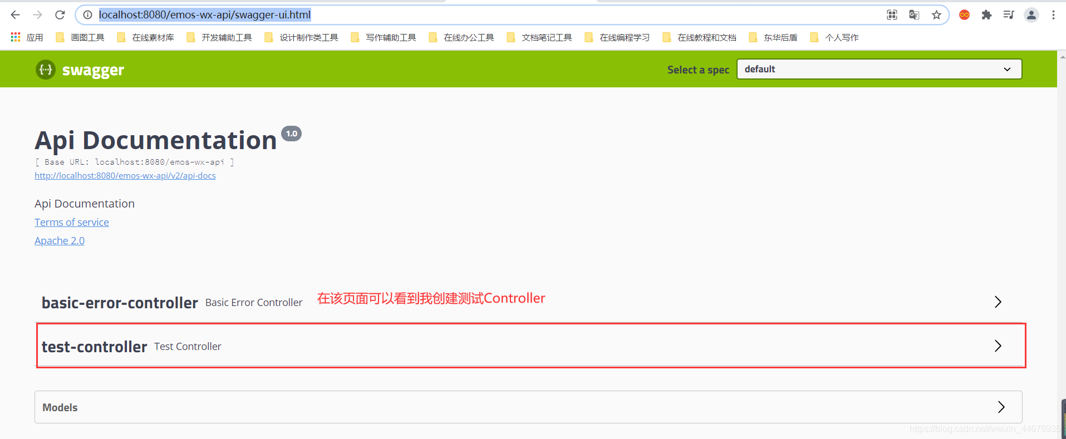Expand test-controller with its chevron arrow
Image resolution: width=1066 pixels, height=439 pixels.
[x=998, y=346]
